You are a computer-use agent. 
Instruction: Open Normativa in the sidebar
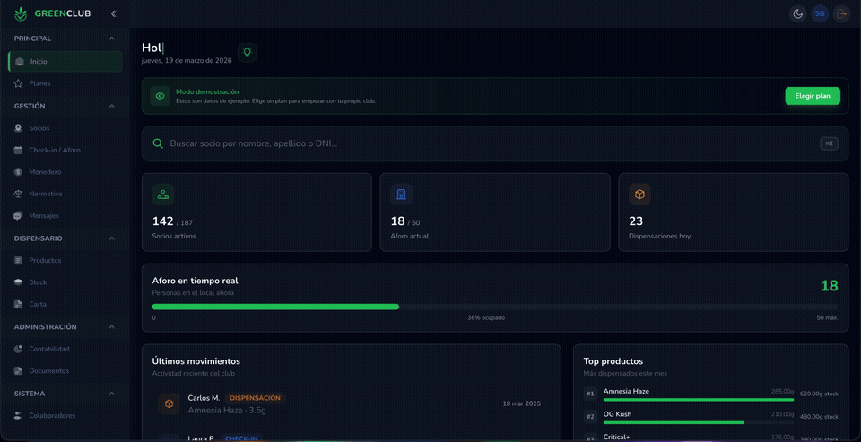pos(65,194)
